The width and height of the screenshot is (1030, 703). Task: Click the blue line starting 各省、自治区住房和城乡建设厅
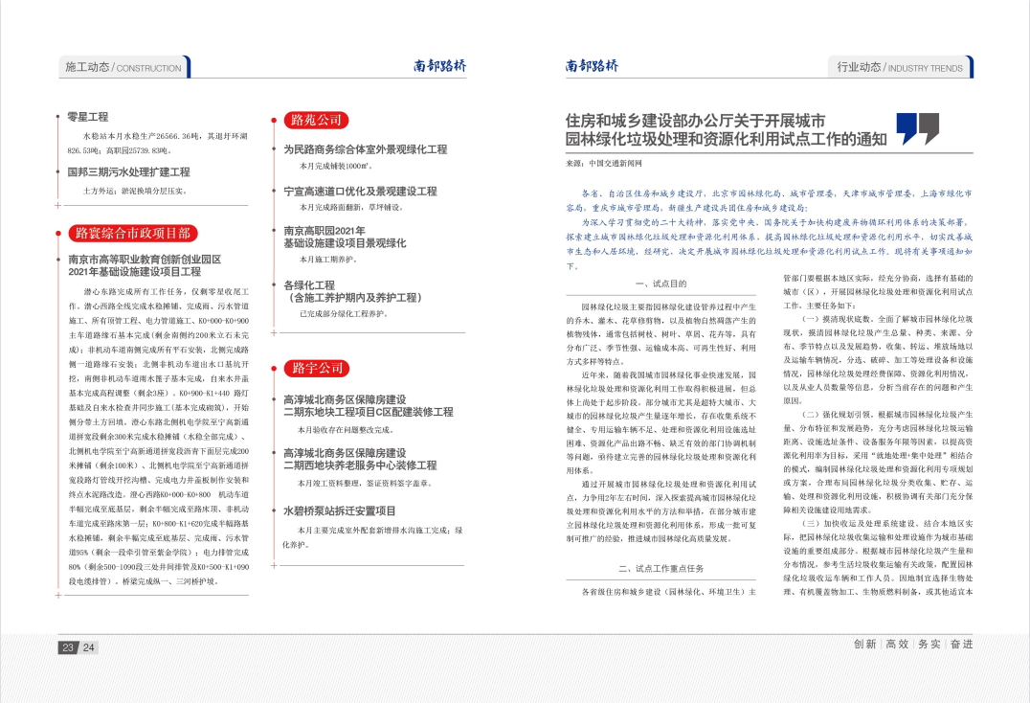770,200
